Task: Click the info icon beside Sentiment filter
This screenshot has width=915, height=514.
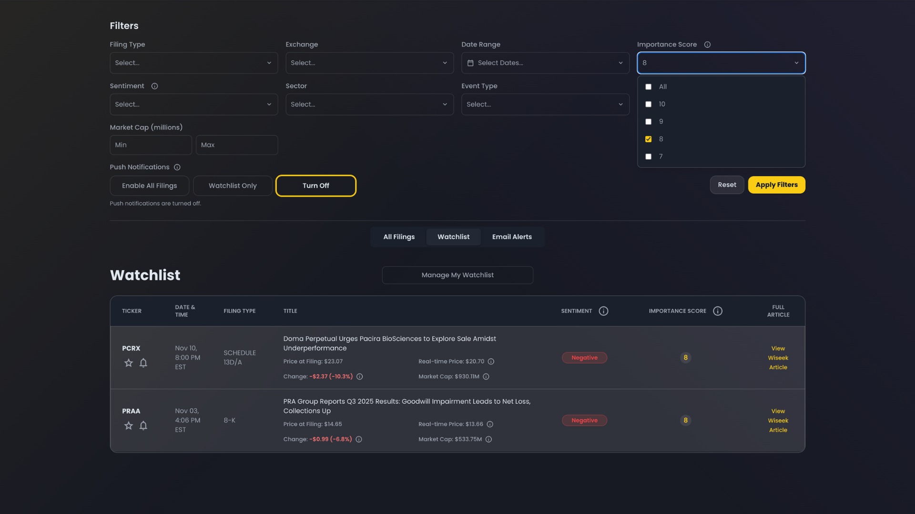Action: [154, 86]
